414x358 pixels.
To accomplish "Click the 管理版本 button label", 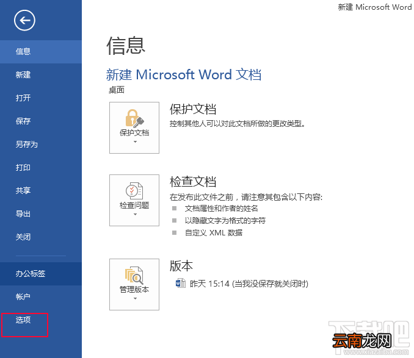I will [x=134, y=290].
